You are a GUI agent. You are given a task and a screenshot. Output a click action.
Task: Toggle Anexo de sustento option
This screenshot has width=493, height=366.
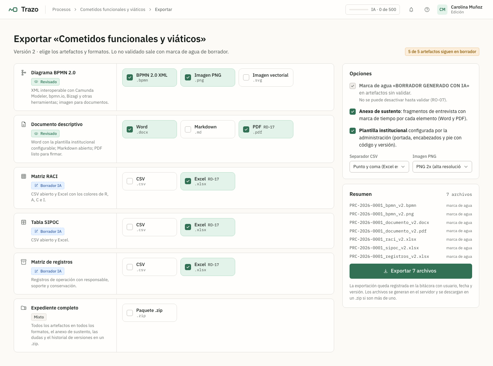[x=353, y=112]
